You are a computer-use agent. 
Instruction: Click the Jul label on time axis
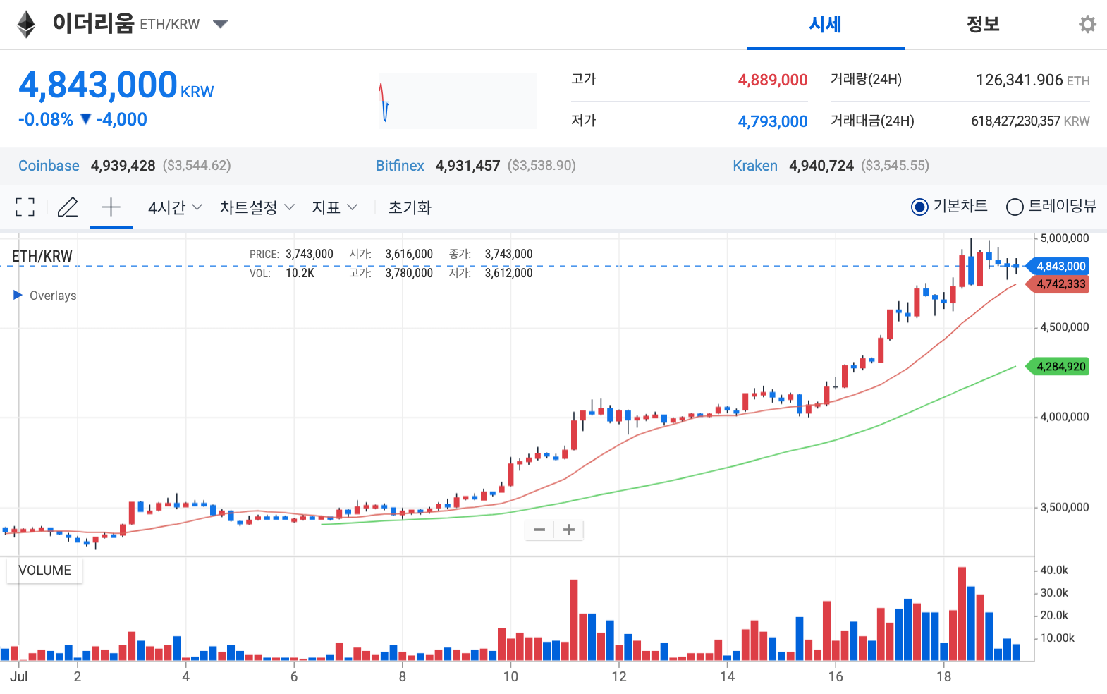19,677
